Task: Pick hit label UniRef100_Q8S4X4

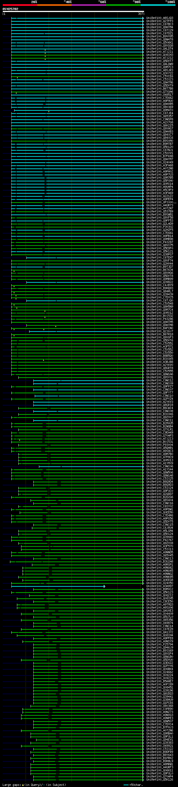Action: pyautogui.click(x=160, y=500)
